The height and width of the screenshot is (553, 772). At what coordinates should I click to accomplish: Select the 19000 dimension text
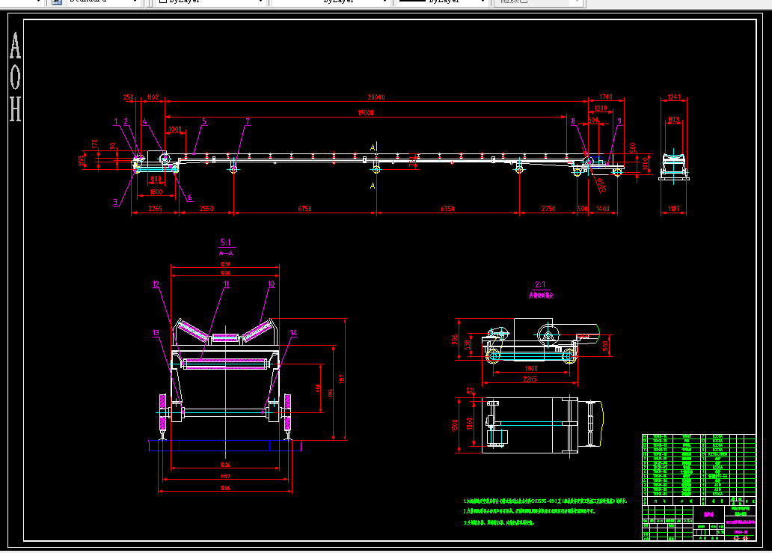click(365, 113)
